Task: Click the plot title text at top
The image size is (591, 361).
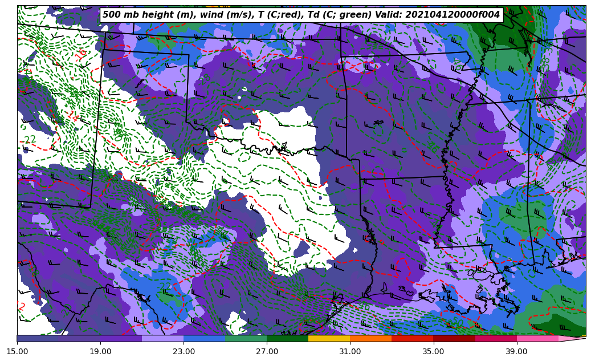Action: pos(301,15)
